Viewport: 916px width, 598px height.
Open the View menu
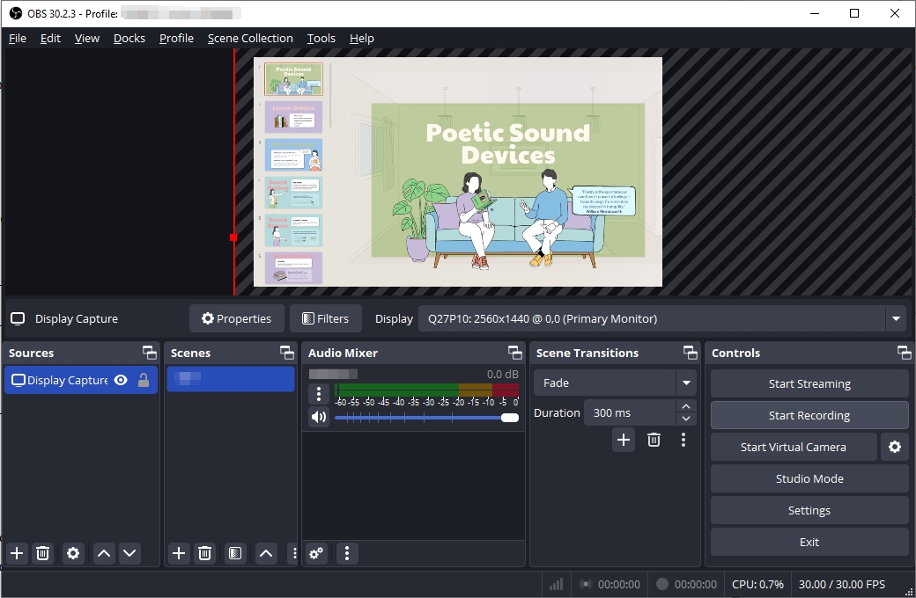point(87,38)
